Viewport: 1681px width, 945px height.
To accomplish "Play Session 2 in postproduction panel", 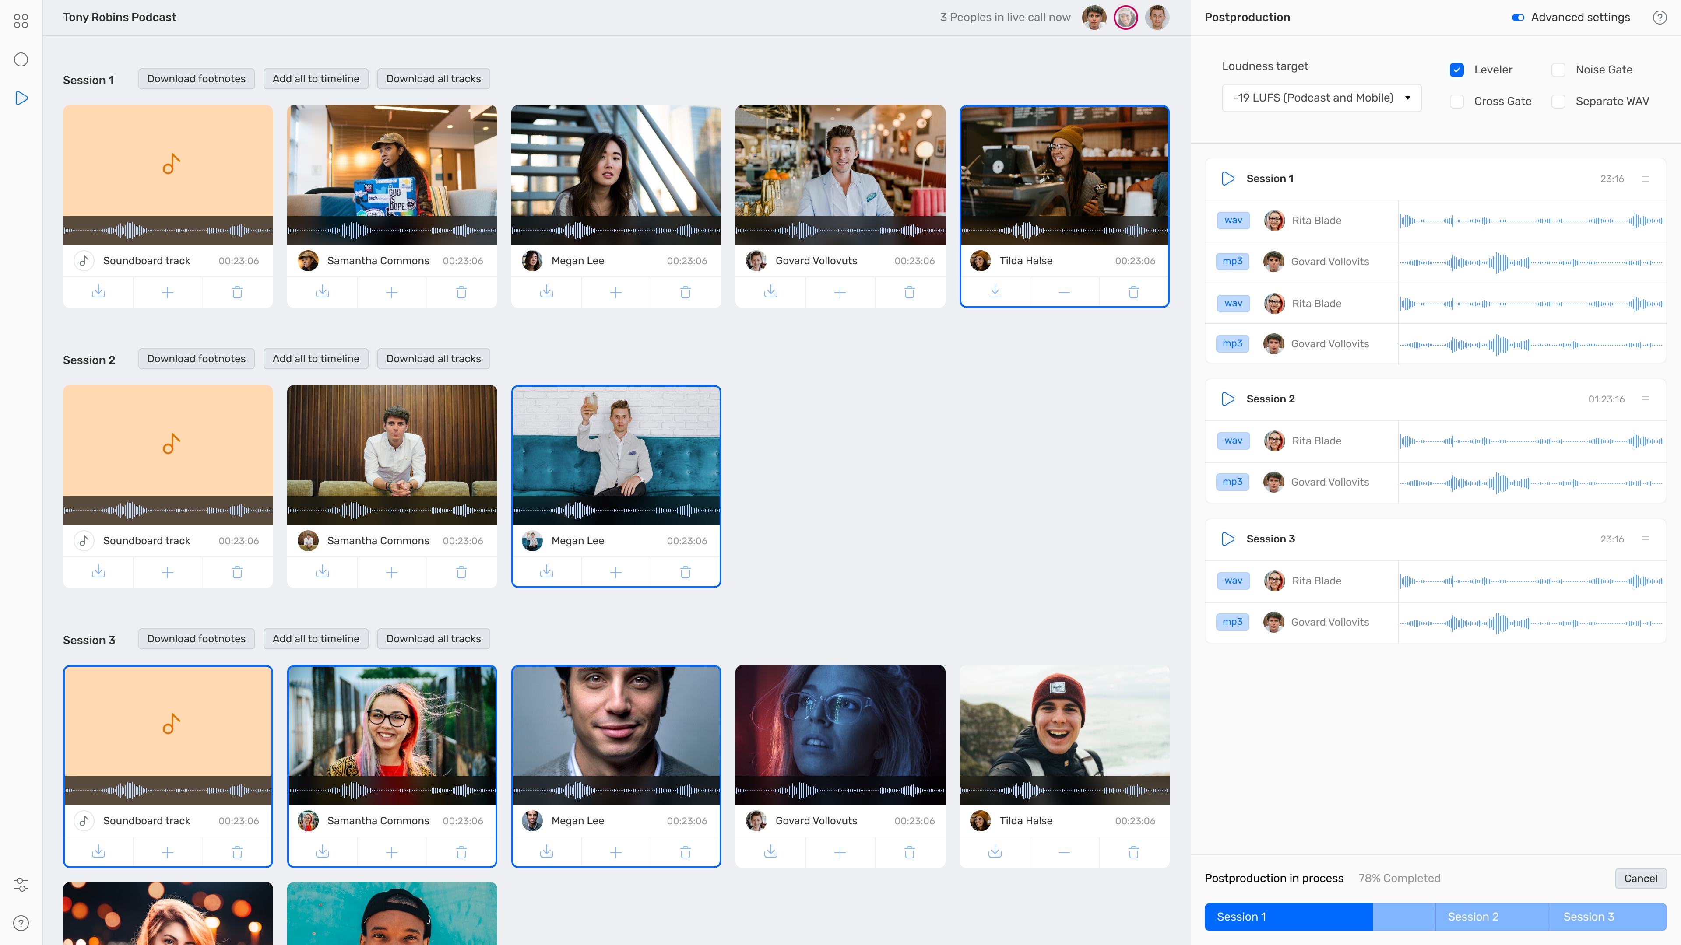I will point(1227,399).
